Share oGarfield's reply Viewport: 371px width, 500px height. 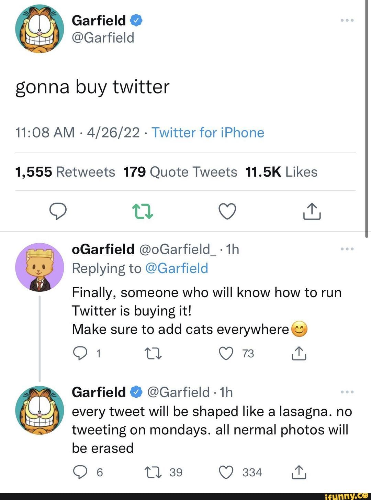tap(299, 353)
